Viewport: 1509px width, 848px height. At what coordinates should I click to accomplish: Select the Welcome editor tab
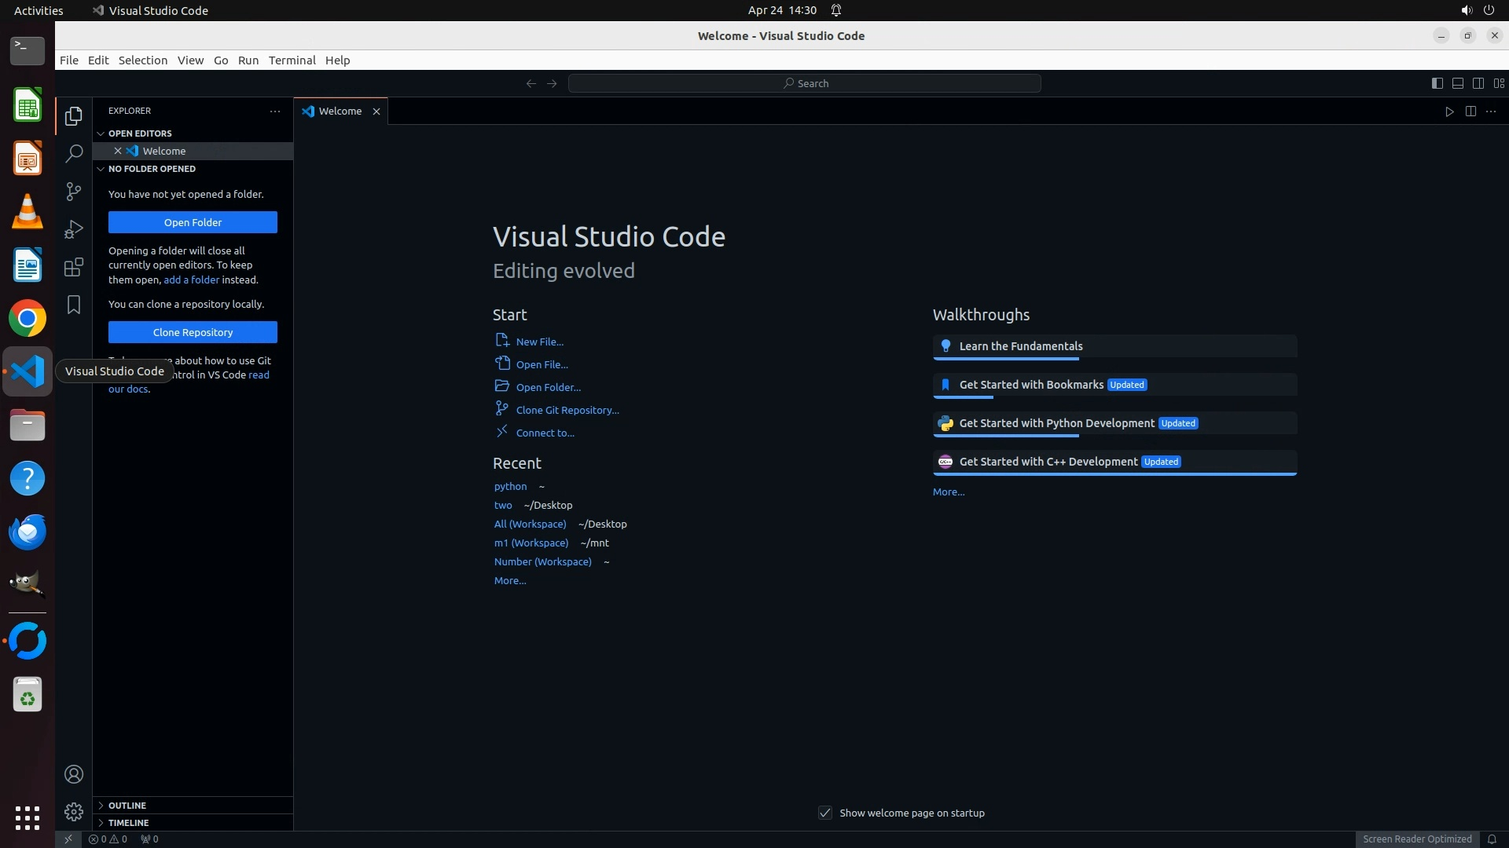coord(340,111)
